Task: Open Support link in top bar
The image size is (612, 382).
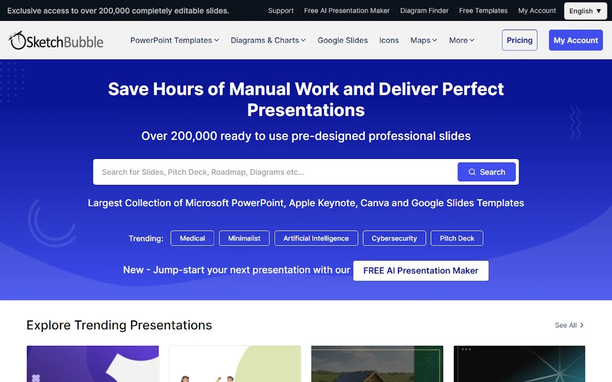Action: [281, 11]
